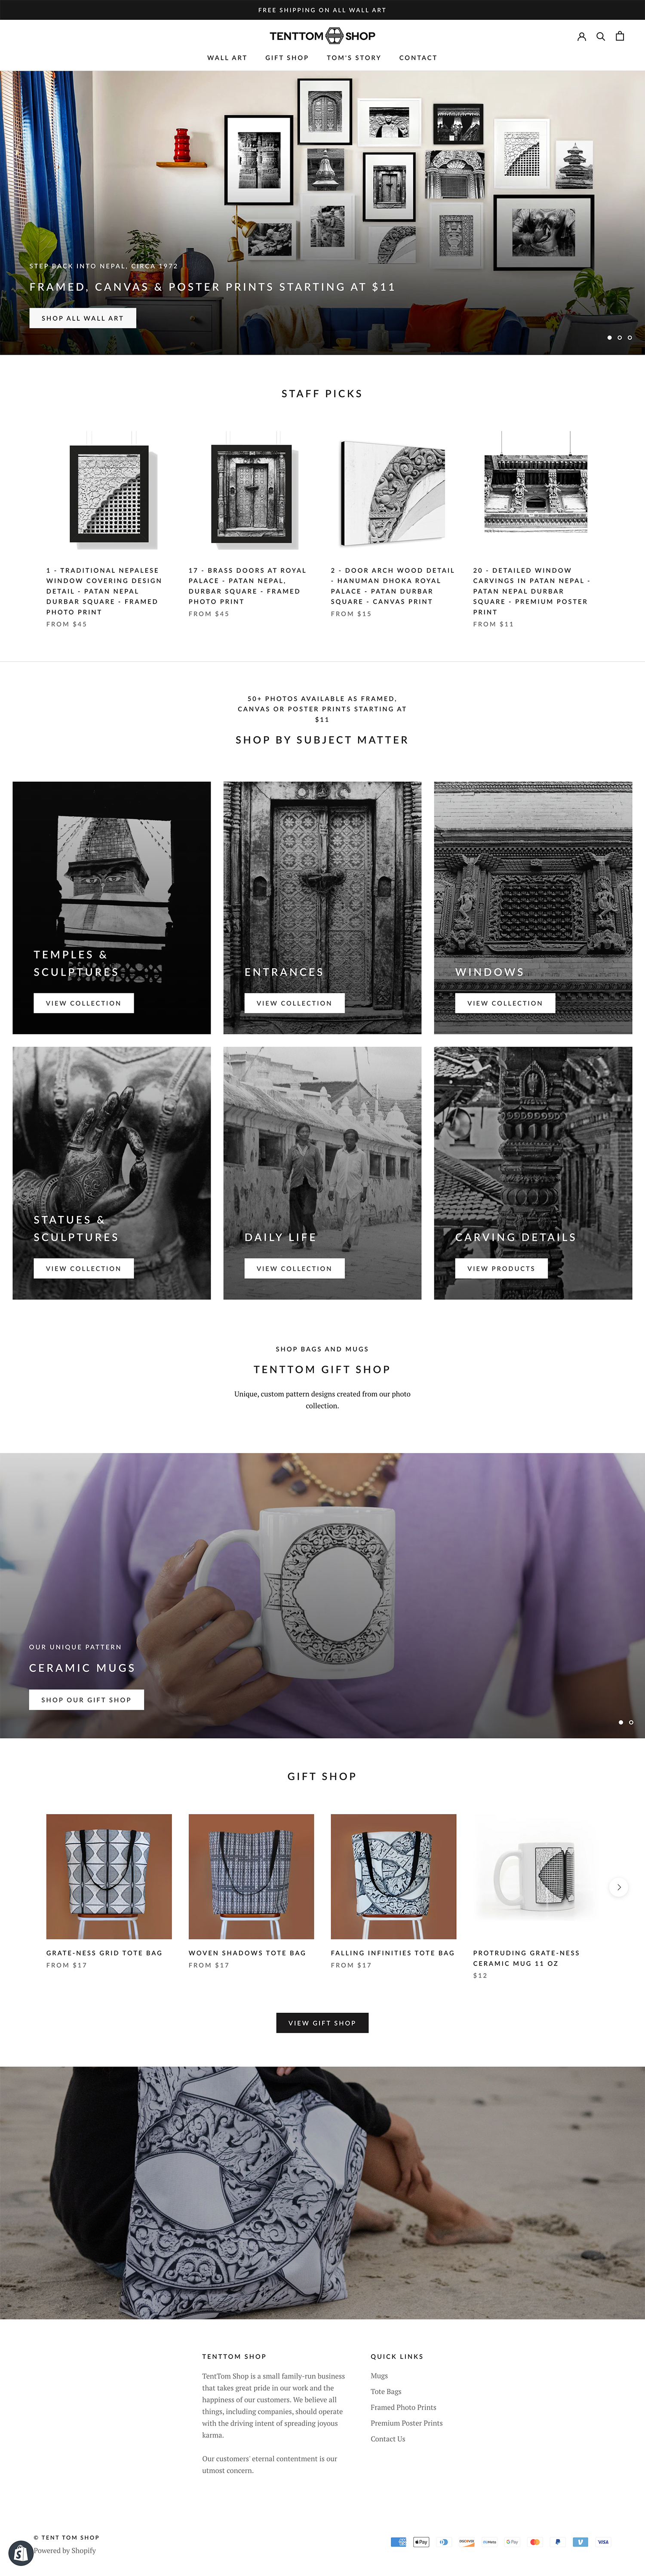Click the Apple Pay payment icon
This screenshot has width=645, height=2576.
point(421,2541)
